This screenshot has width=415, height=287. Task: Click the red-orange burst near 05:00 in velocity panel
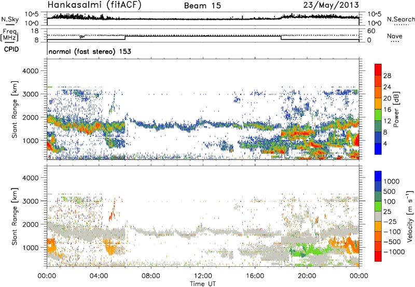click(113, 211)
